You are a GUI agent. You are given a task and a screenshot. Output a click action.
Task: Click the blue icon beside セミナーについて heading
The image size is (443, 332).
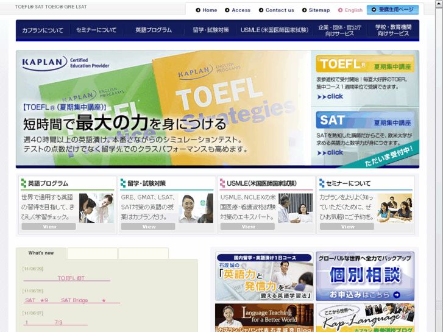pos(322,183)
